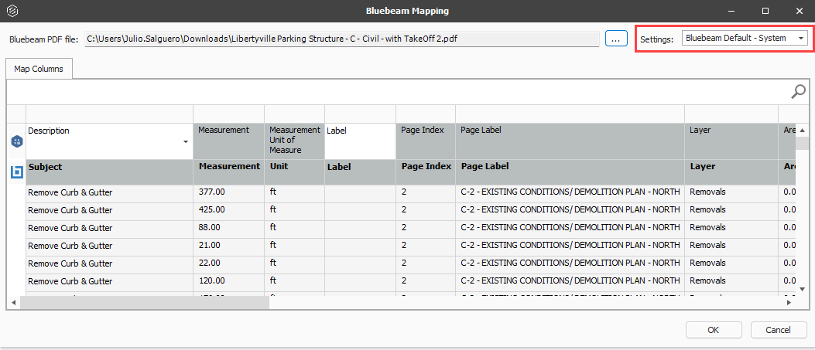The height and width of the screenshot is (350, 815).
Task: Click the hexagon icon beside Description row
Action: click(x=16, y=141)
